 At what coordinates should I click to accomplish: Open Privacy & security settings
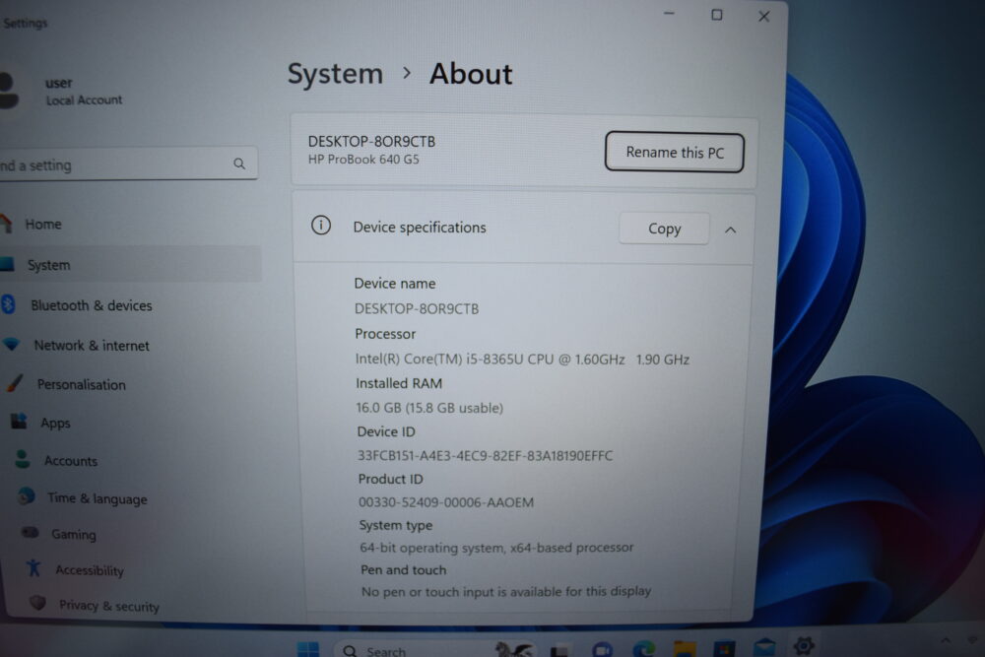[108, 606]
